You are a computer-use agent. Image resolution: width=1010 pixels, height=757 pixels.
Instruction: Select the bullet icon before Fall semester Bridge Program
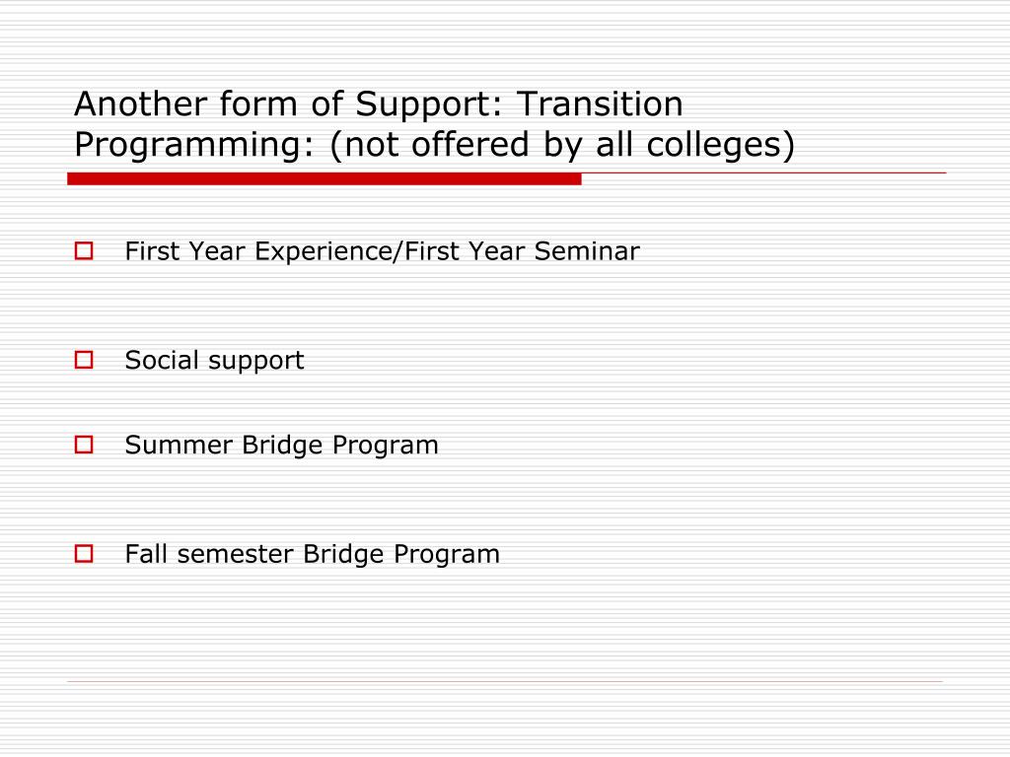coord(83,554)
